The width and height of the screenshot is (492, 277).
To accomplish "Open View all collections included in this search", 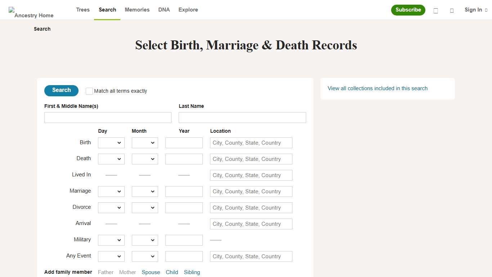I will click(377, 88).
